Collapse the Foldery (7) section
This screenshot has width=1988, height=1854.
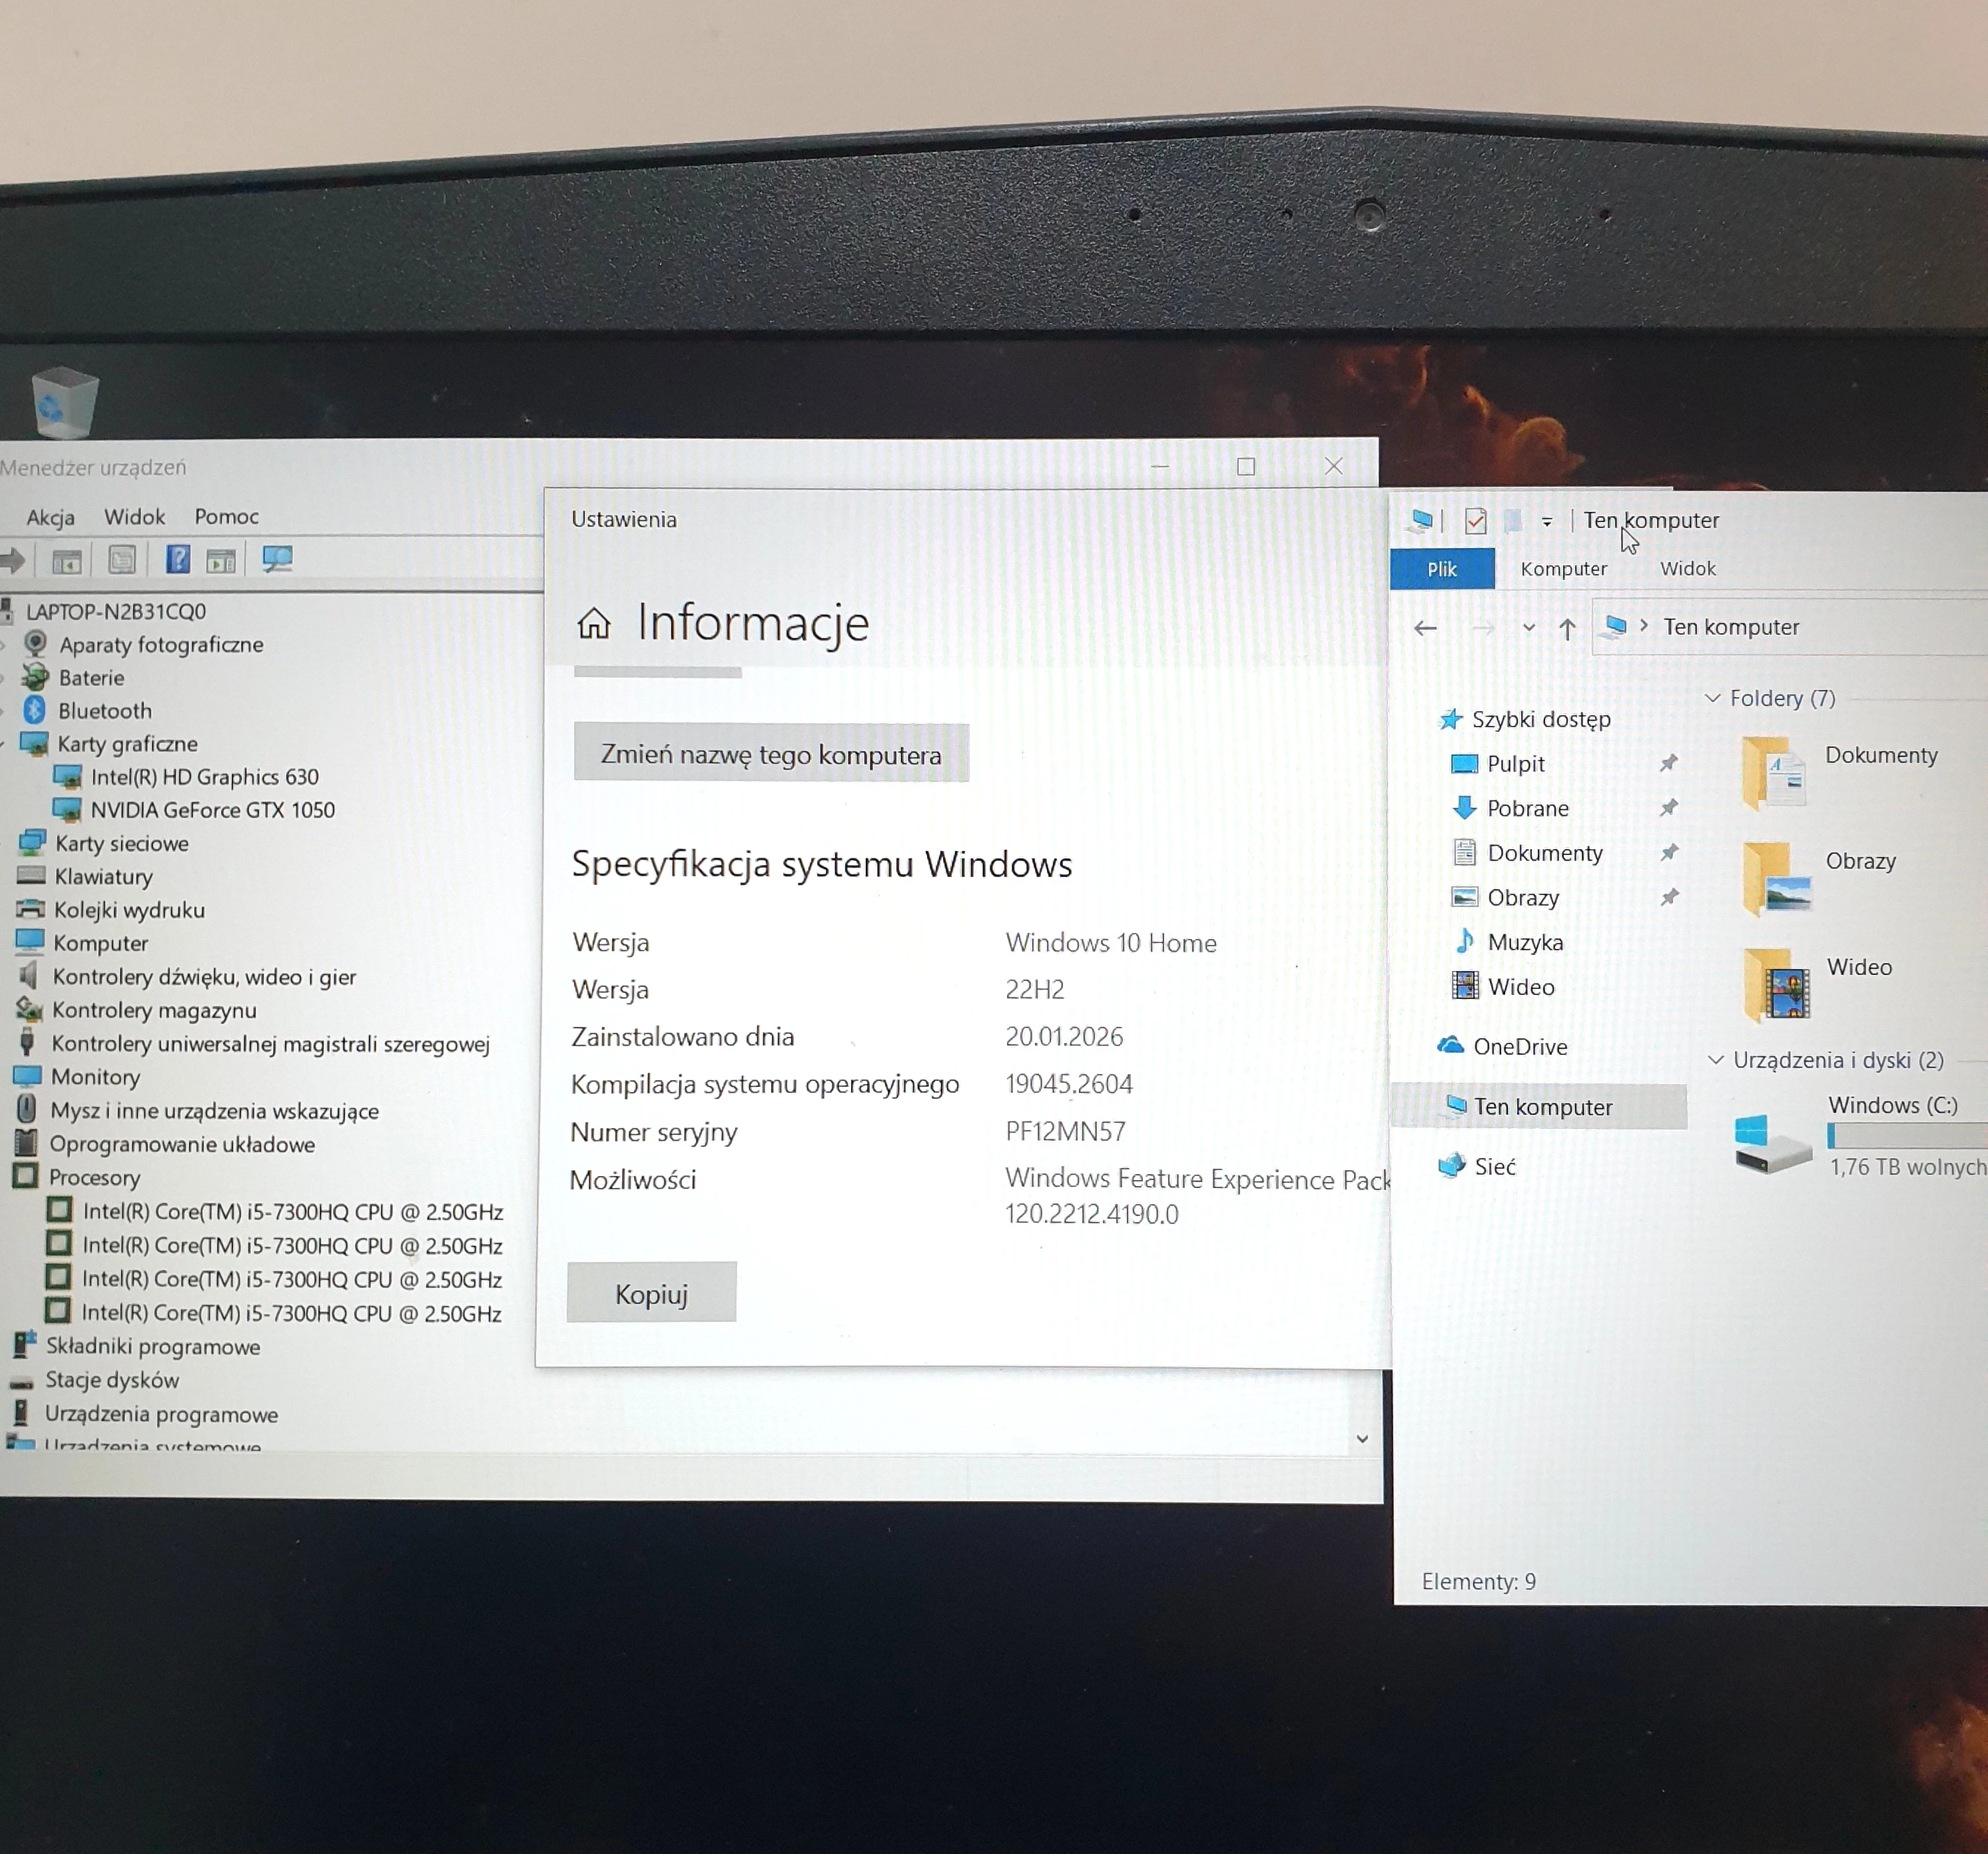coord(1714,699)
